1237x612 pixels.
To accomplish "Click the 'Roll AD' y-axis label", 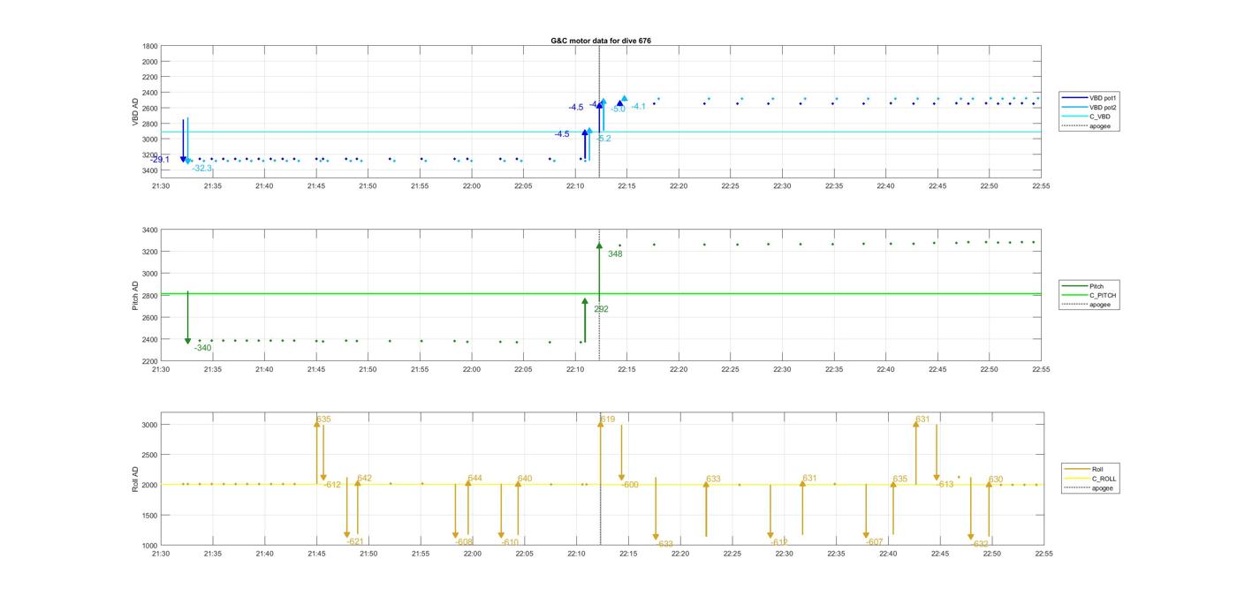I will click(x=136, y=479).
